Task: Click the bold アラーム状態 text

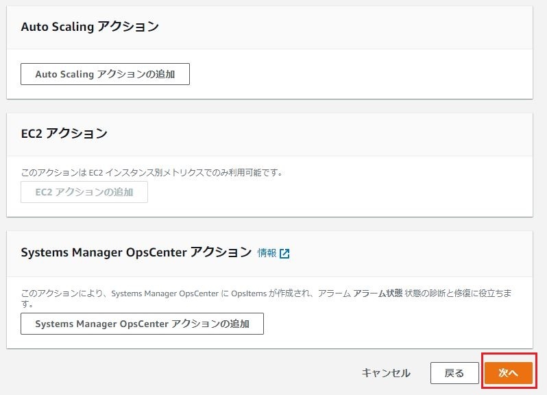Action: tap(378, 293)
